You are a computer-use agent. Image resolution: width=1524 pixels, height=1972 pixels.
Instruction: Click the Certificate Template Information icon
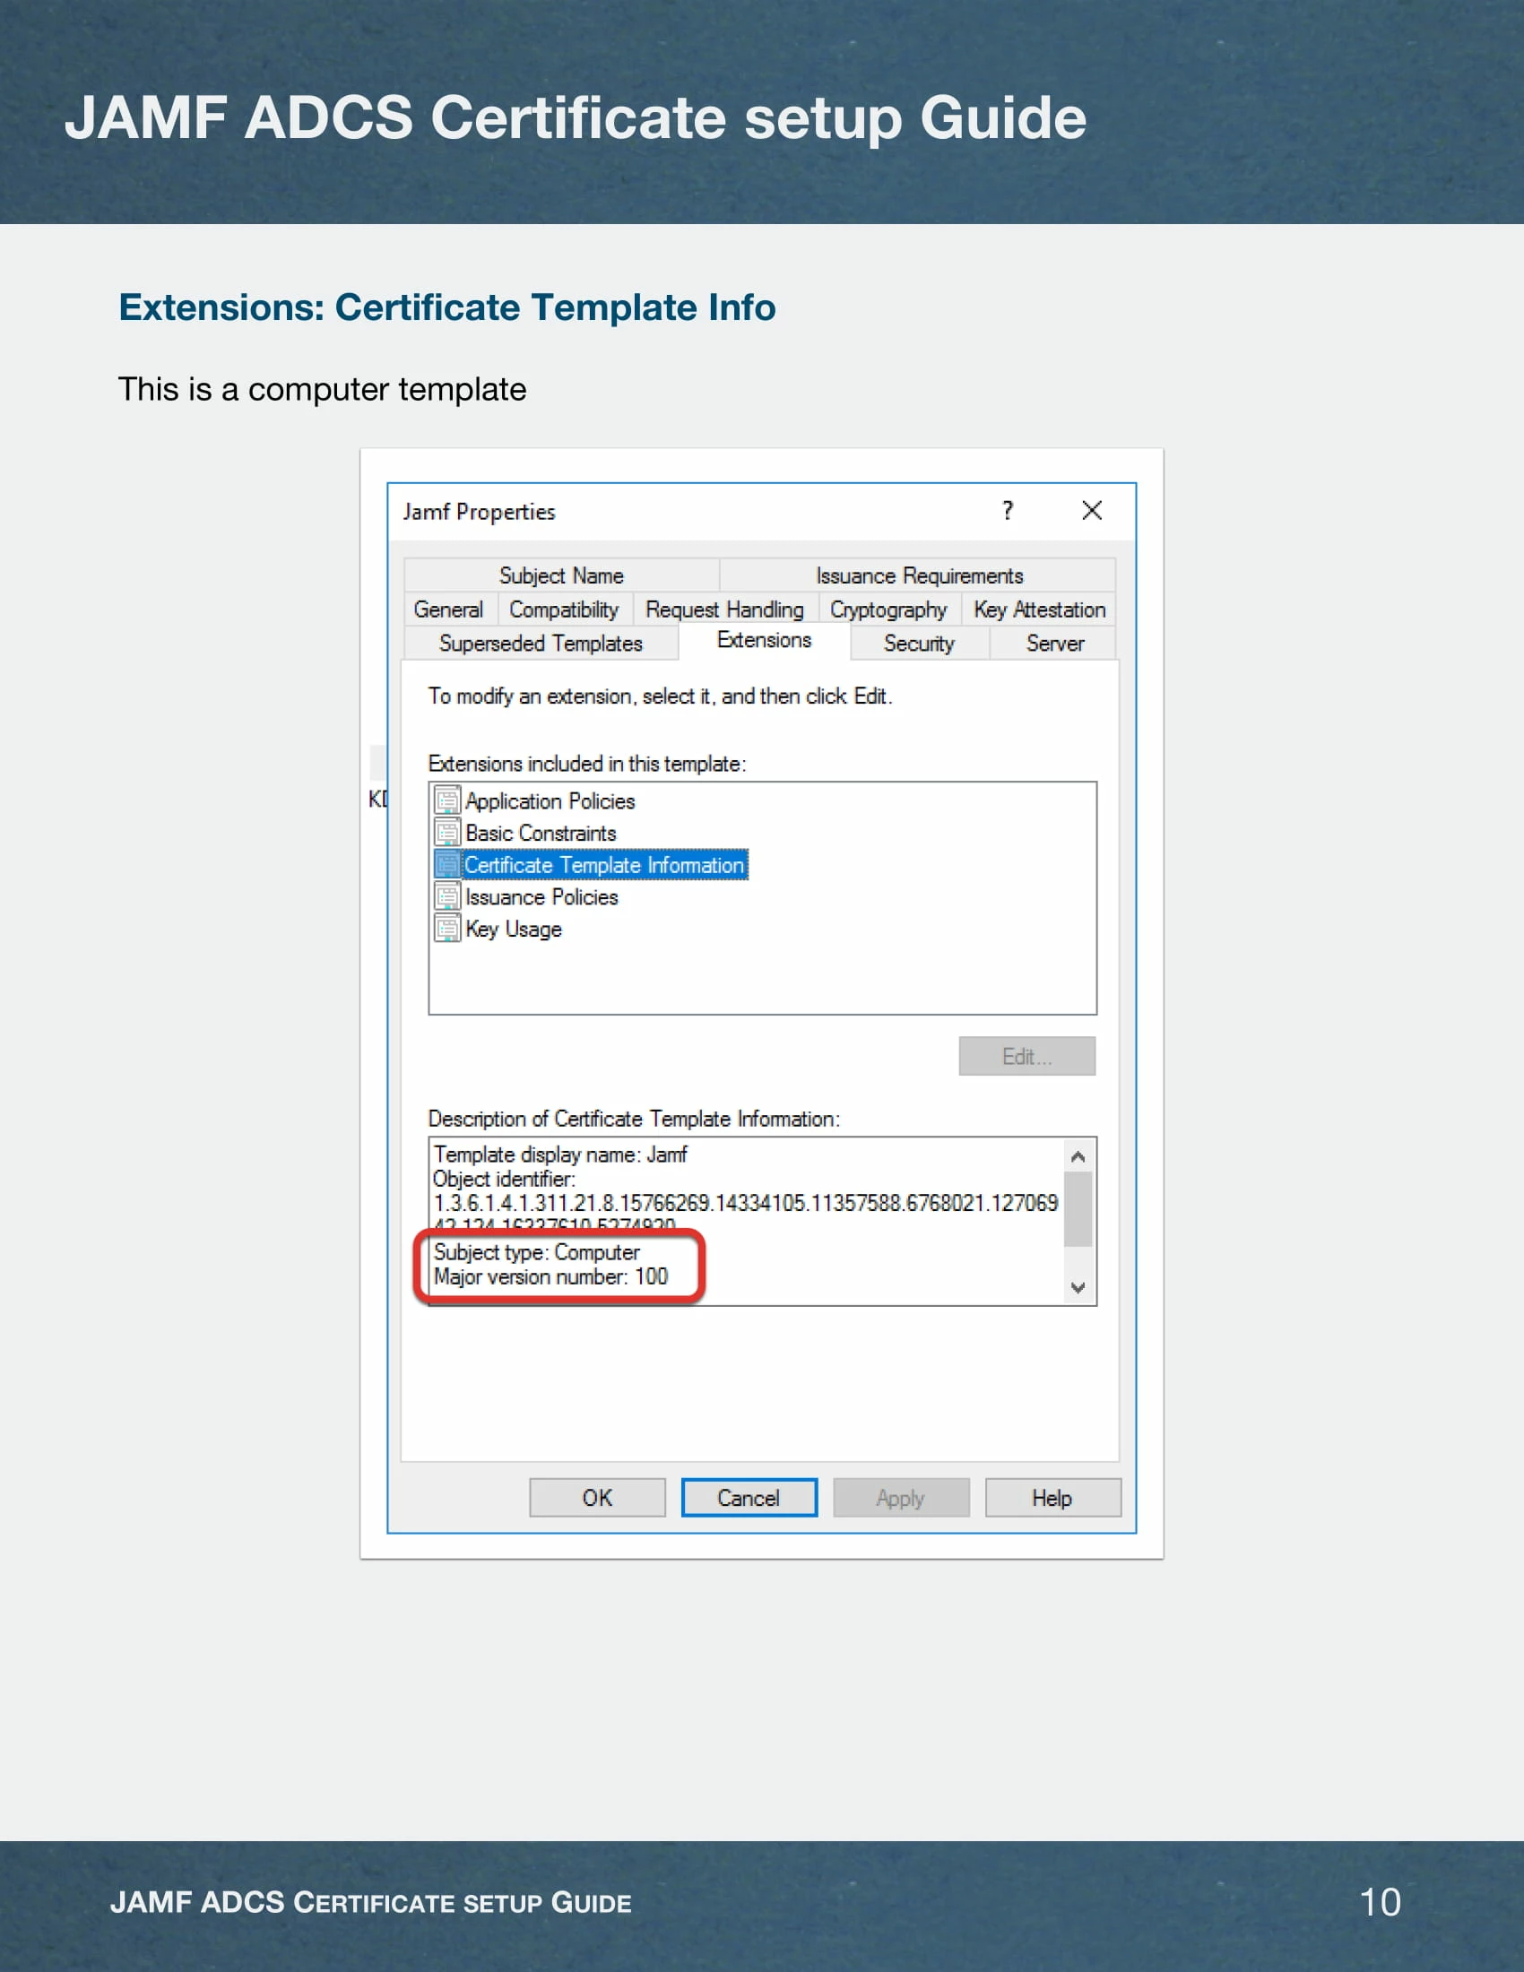coord(447,864)
